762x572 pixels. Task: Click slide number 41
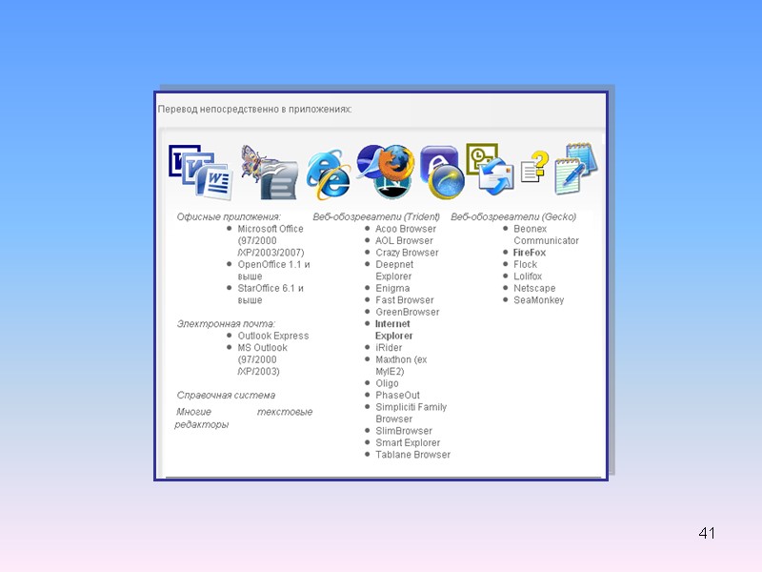click(707, 533)
